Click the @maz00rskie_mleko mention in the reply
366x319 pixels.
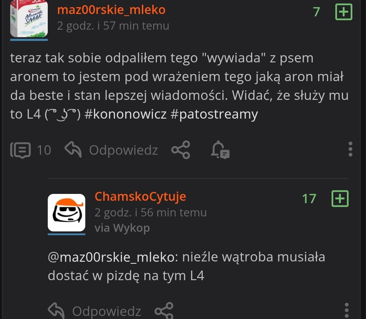(111, 257)
